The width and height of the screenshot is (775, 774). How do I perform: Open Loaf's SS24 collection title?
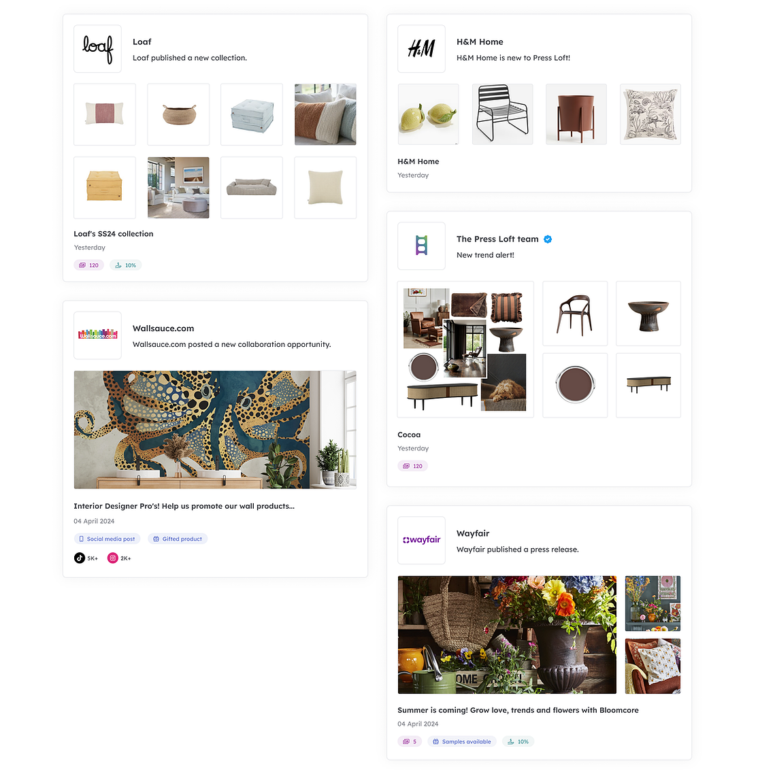(x=114, y=234)
